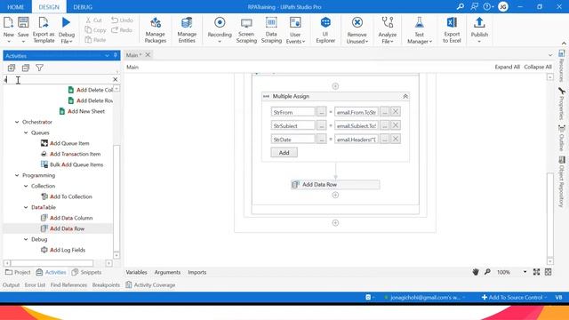Toggle overview panel icon
This screenshot has width=569, height=320.
point(548,272)
